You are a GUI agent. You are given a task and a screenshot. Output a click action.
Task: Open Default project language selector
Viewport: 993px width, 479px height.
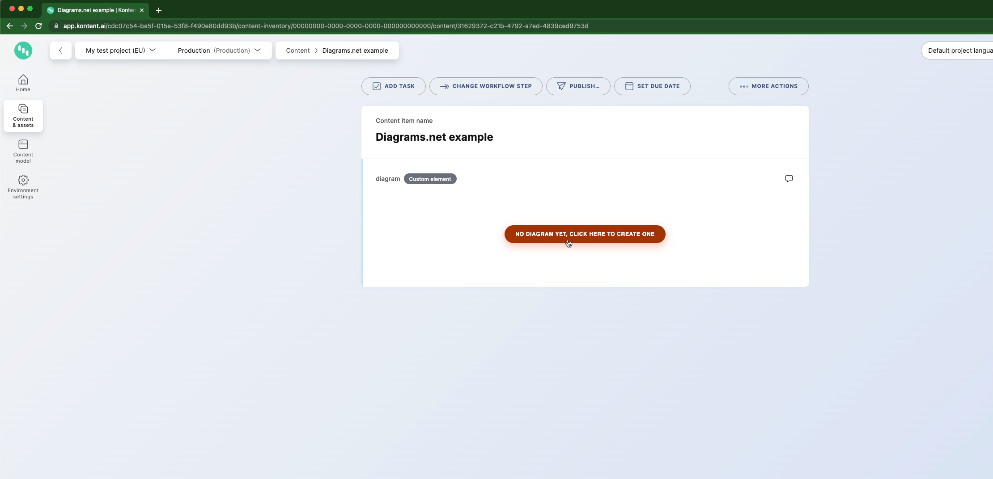(x=957, y=50)
